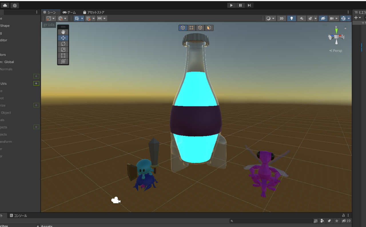The width and height of the screenshot is (366, 227).
Task: Switch to the コンソール tab
Action: pos(19,216)
